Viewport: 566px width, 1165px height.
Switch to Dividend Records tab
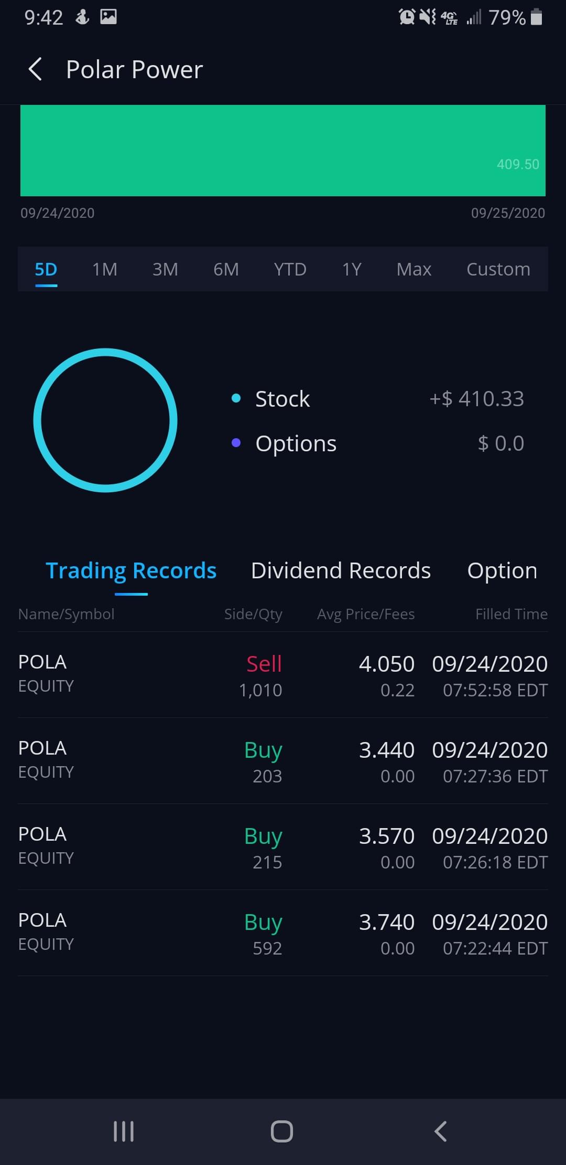point(341,570)
